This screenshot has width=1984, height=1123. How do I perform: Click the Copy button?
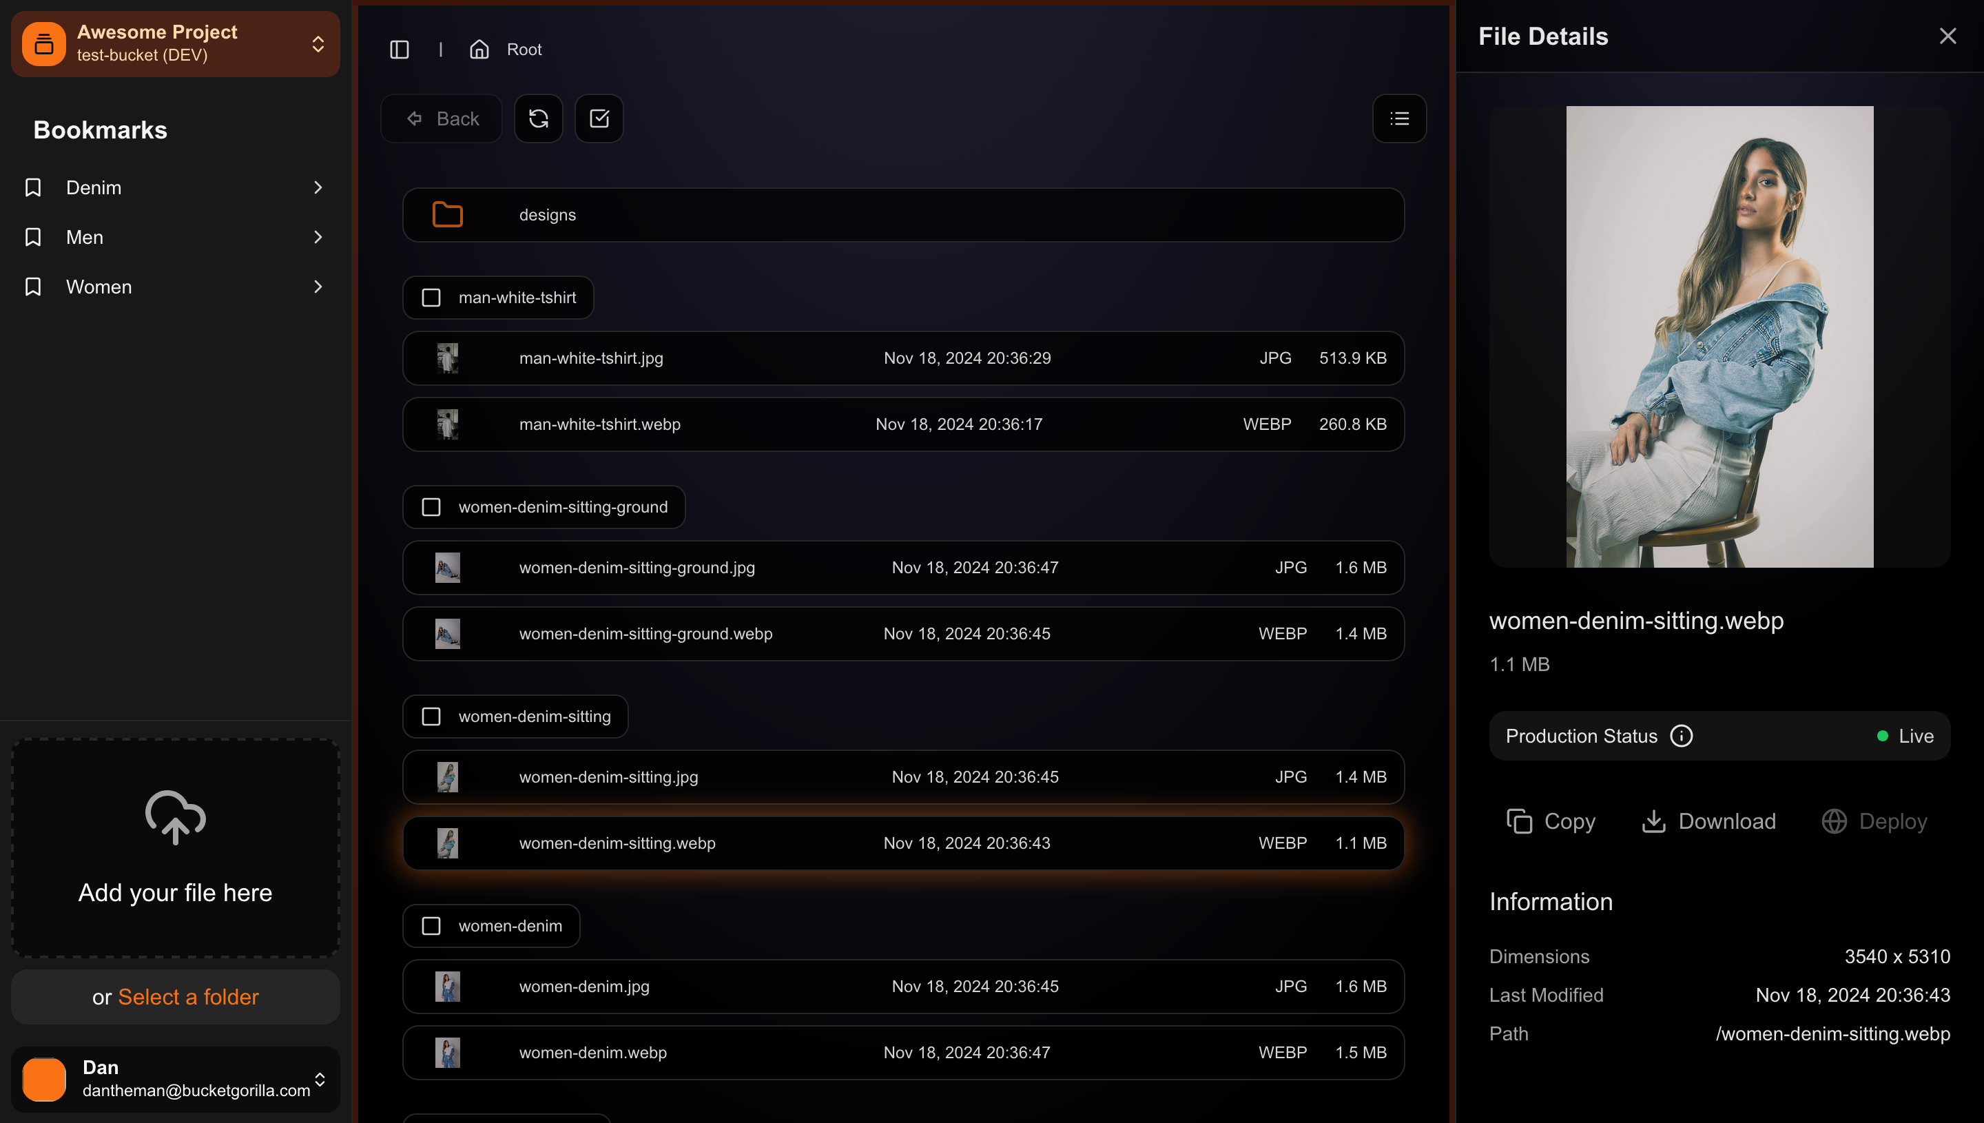[x=1551, y=821]
